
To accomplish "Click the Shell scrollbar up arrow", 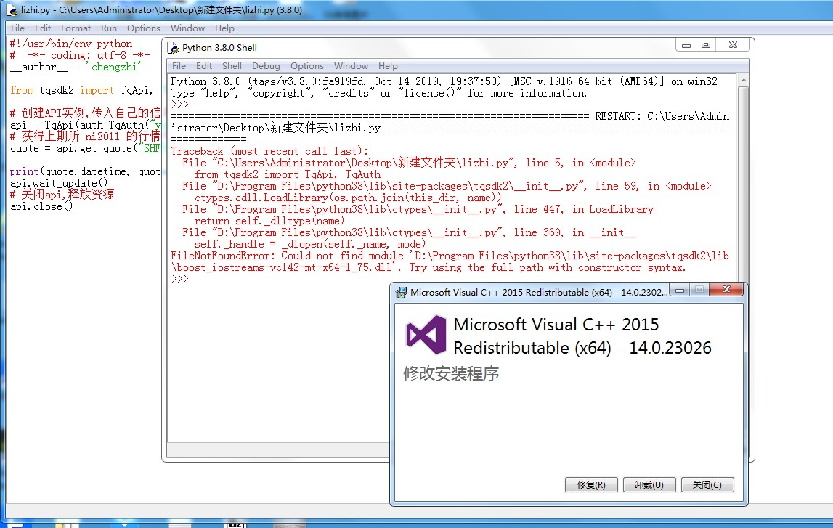I will 744,80.
